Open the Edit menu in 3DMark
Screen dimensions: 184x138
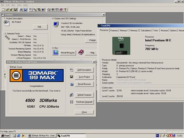point(8,5)
